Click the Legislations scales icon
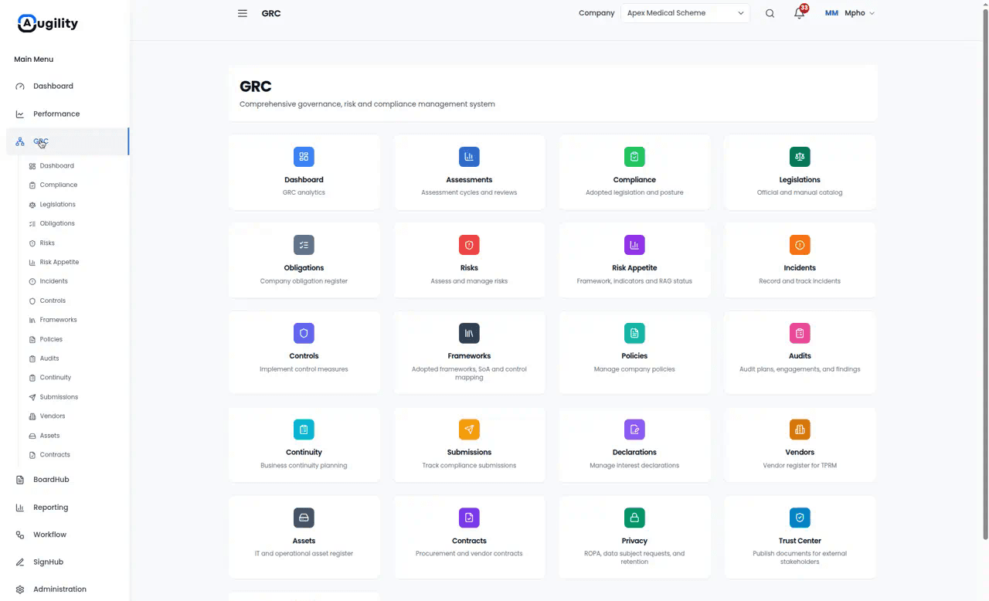This screenshot has height=601, width=989. coord(800,157)
